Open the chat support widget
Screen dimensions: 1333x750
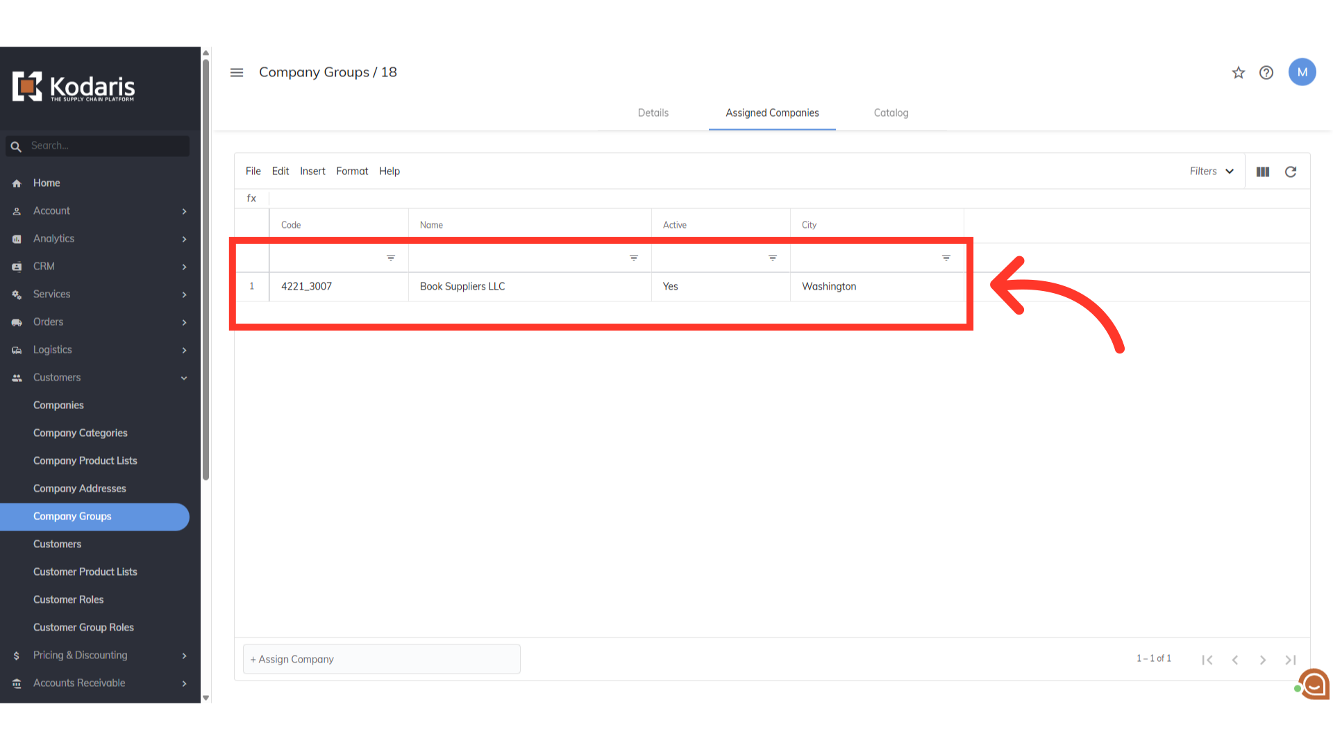coord(1314,685)
